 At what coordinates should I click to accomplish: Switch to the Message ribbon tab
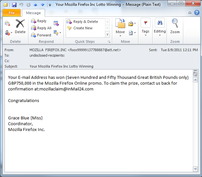coord(33,13)
